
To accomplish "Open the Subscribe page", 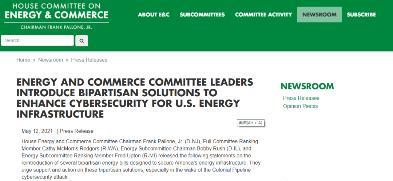I will (361, 15).
